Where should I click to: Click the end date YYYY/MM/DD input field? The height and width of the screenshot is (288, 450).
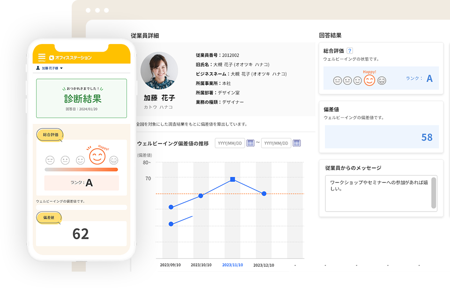276,143
